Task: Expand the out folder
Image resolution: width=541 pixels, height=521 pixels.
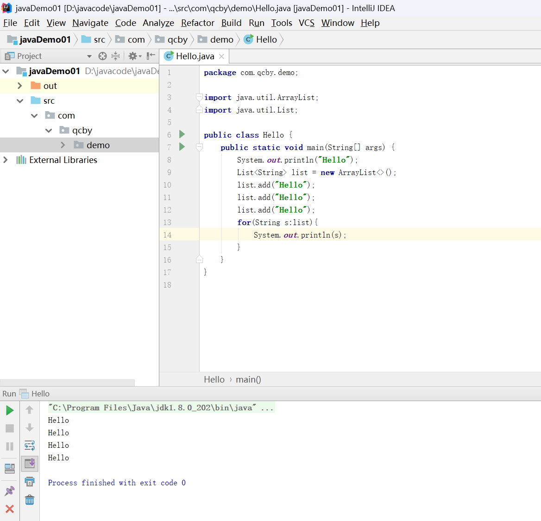Action: click(20, 86)
